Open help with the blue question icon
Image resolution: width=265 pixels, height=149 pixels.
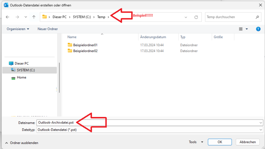(x=258, y=29)
